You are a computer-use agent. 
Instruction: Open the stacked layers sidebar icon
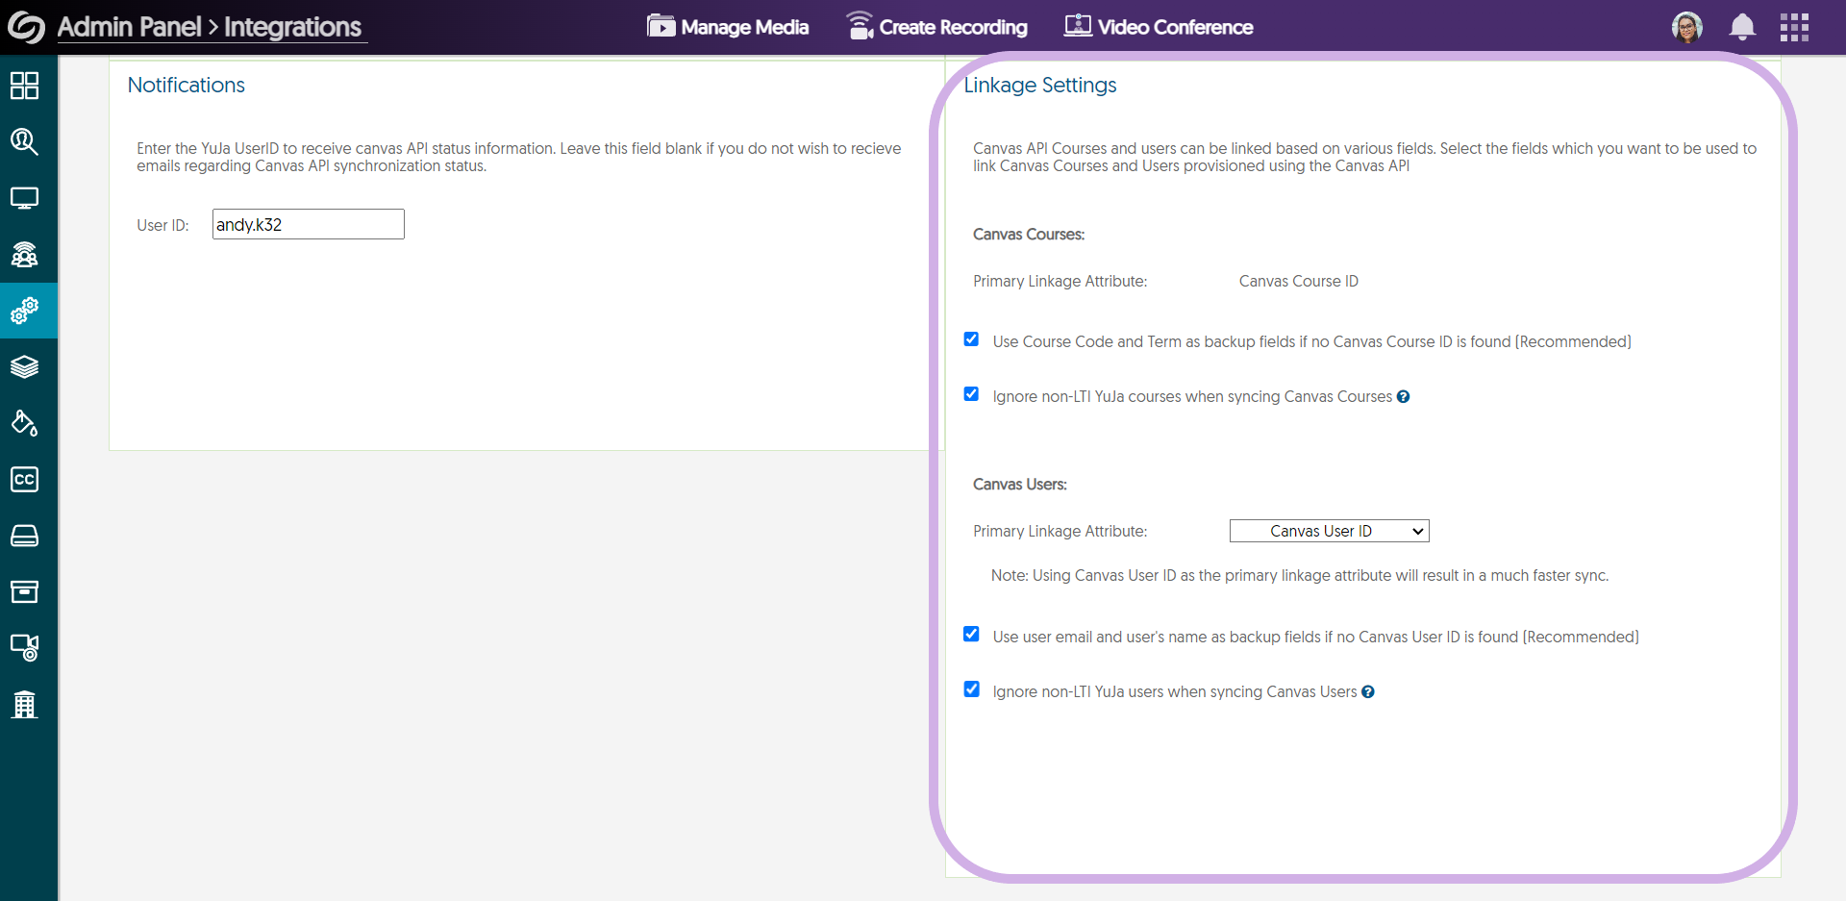coord(24,366)
